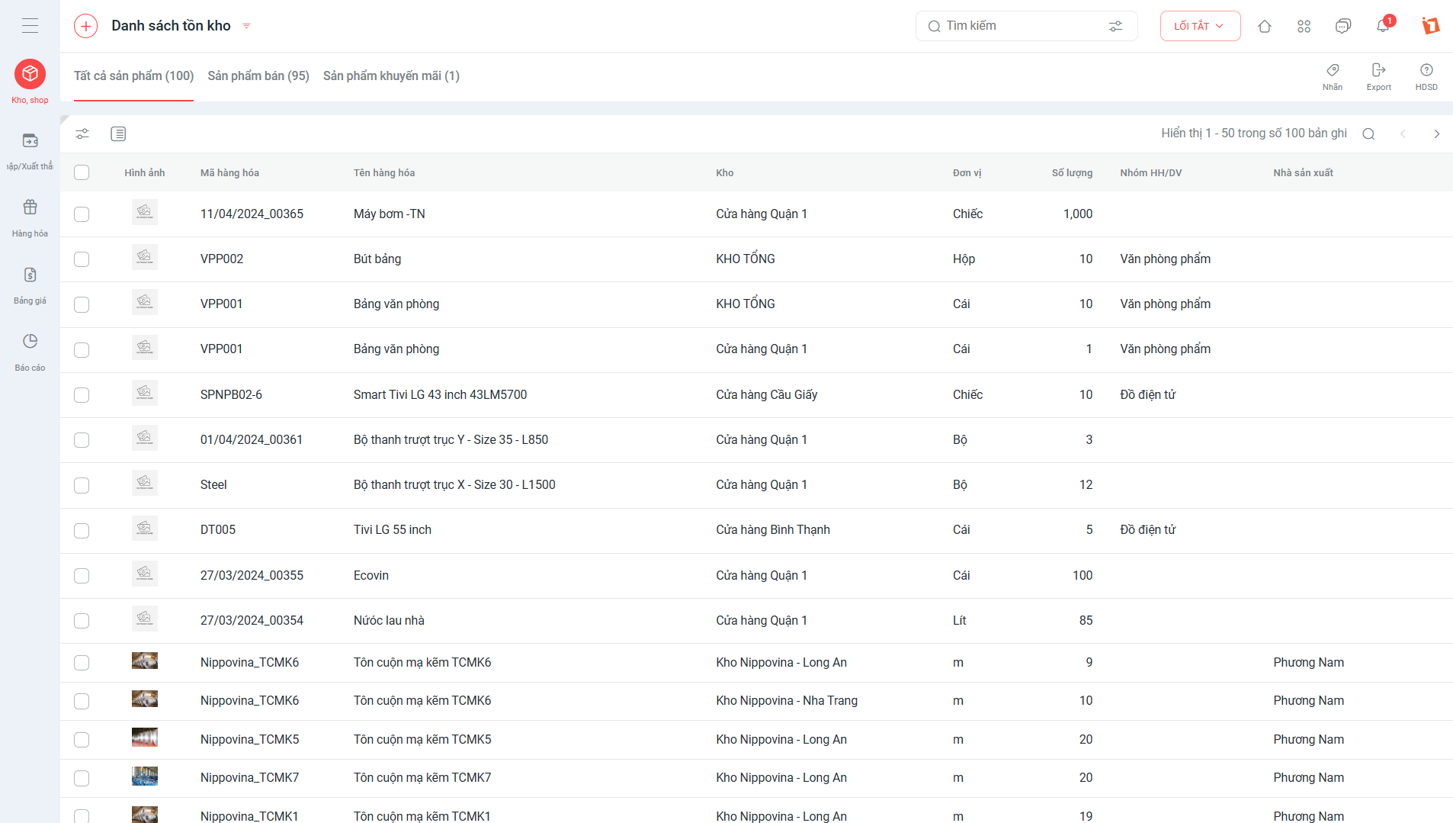Switch to Sản phẩm bán (95) tab
Screen dimensions: 1453x823
(258, 76)
